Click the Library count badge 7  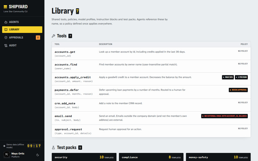[77, 11]
